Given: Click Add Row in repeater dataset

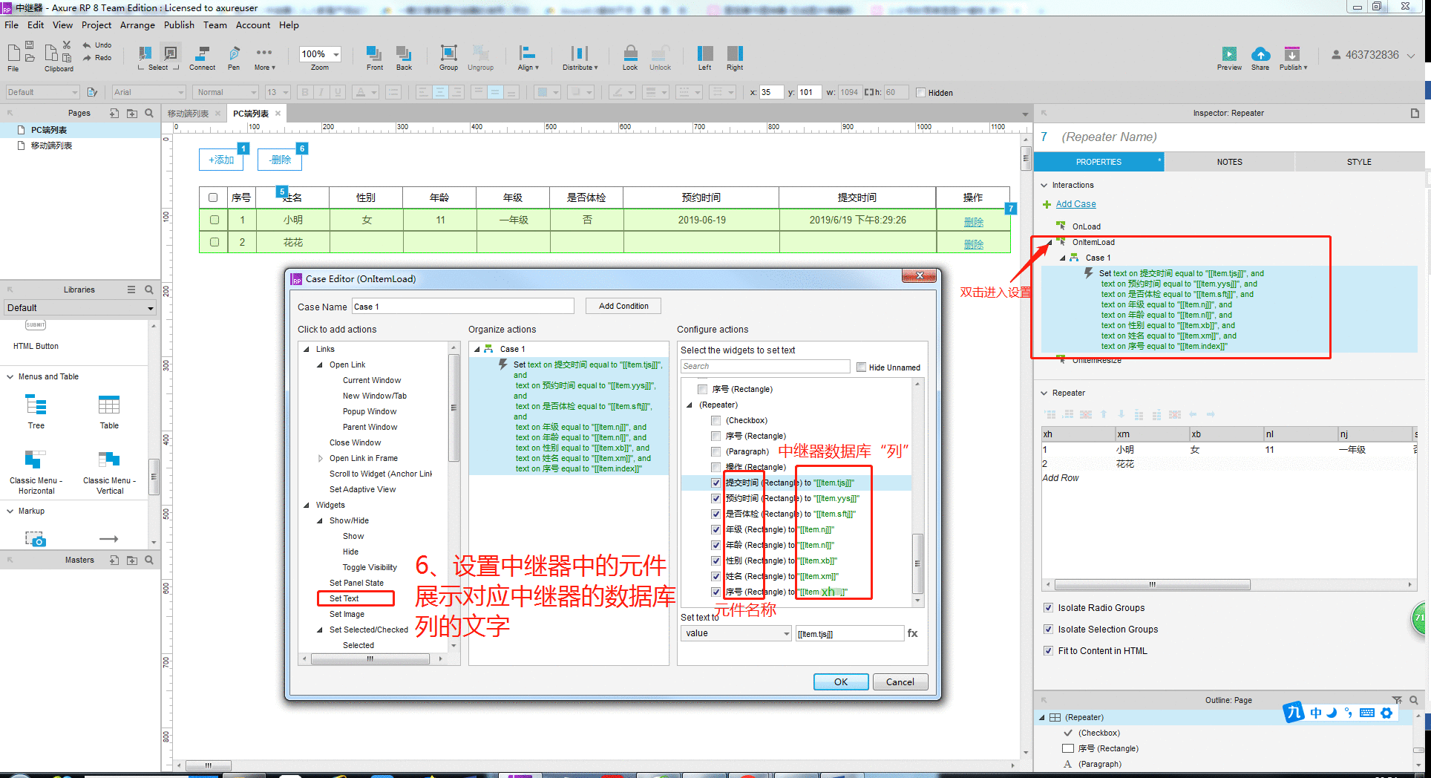Looking at the screenshot, I should pos(1060,478).
